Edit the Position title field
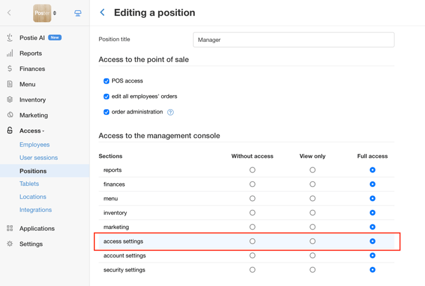Viewport: 425px width, 286px height. [x=294, y=39]
